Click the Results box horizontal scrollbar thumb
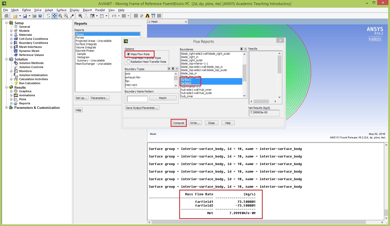This screenshot has width=390, height=226. click(261, 102)
